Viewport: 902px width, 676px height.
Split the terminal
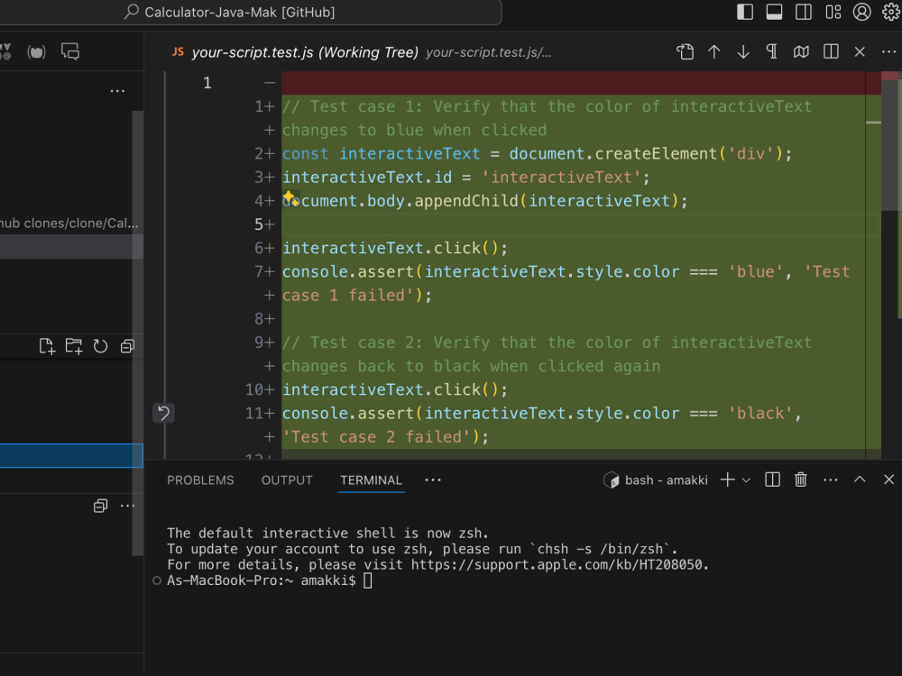[x=772, y=480]
